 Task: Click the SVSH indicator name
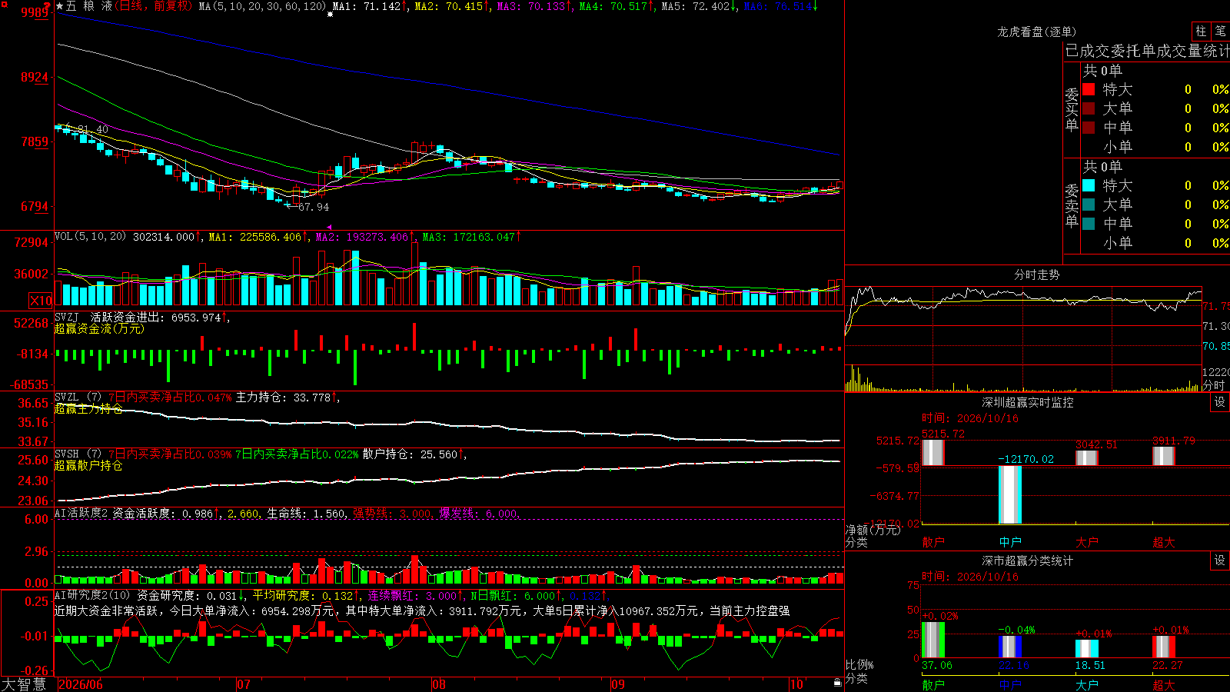[67, 454]
